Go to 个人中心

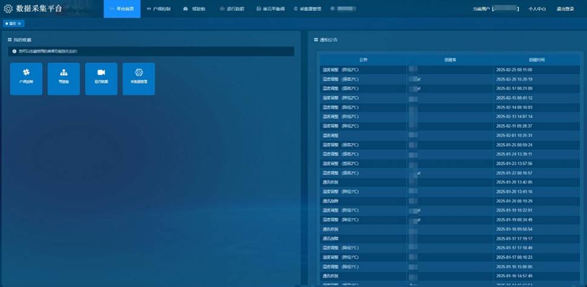(x=537, y=9)
